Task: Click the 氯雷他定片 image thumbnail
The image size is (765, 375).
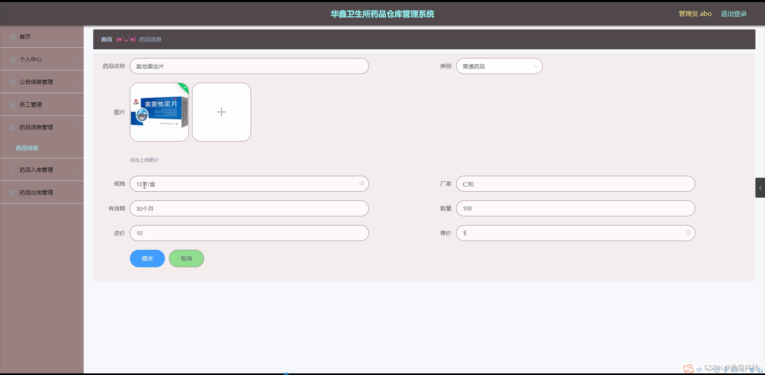Action: tap(159, 112)
